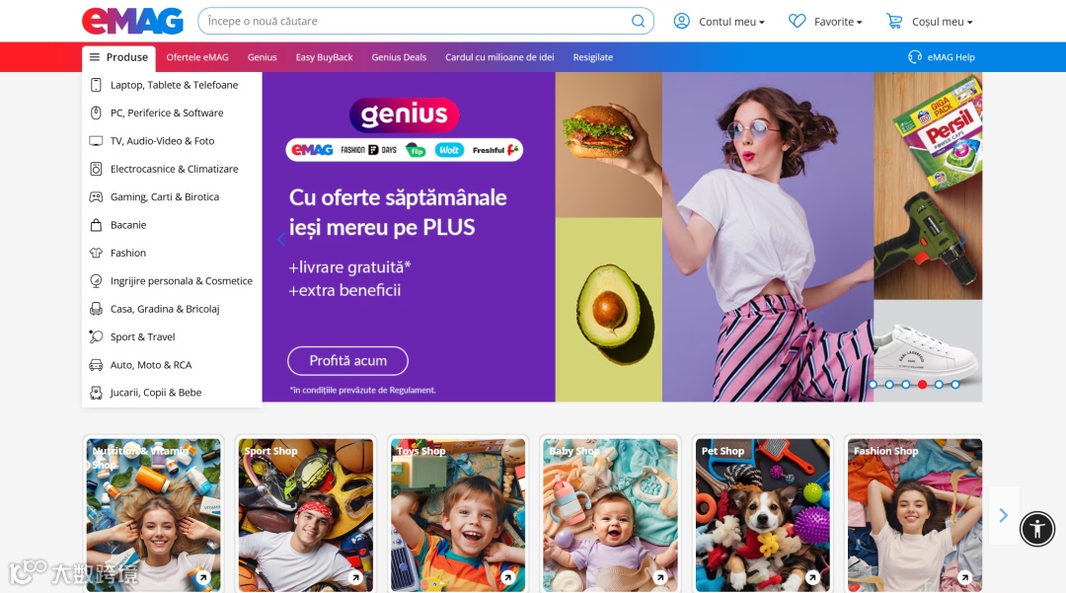Focus the search input field
This screenshot has width=1066, height=593.
point(415,21)
